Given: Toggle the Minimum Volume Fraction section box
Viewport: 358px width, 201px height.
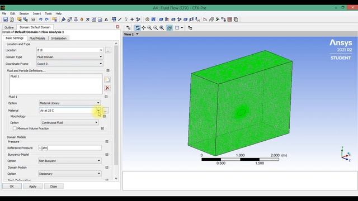Looking at the screenshot, I should coord(102,128).
